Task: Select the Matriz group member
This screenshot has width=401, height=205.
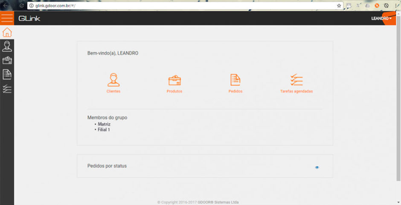Action: 104,124
